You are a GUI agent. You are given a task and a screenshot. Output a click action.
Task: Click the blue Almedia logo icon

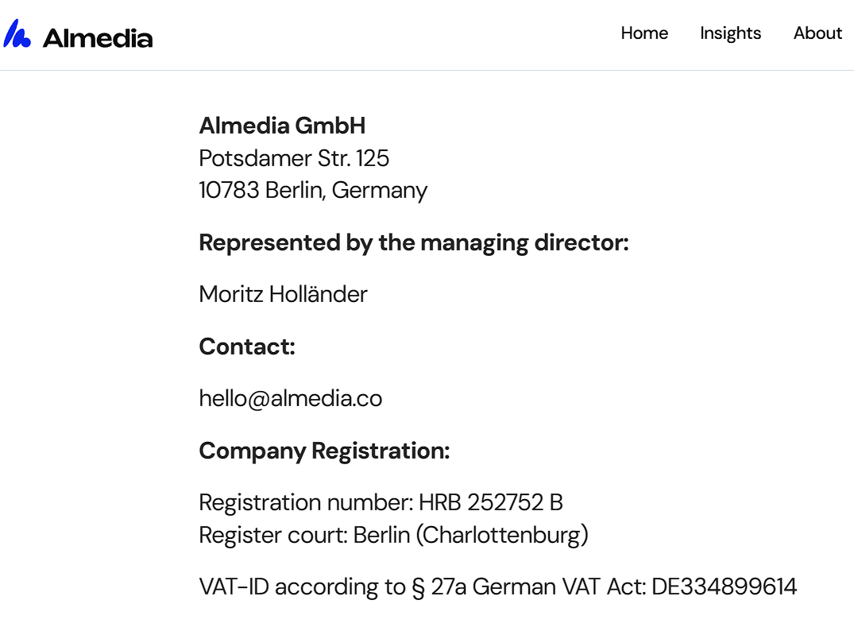[17, 34]
